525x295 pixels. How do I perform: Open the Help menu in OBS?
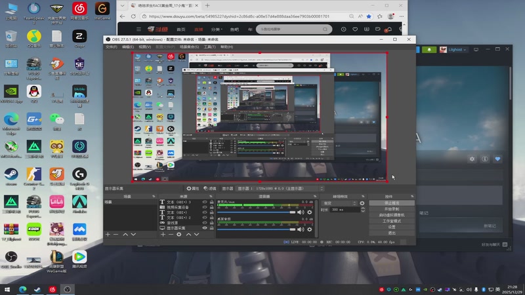pyautogui.click(x=226, y=47)
